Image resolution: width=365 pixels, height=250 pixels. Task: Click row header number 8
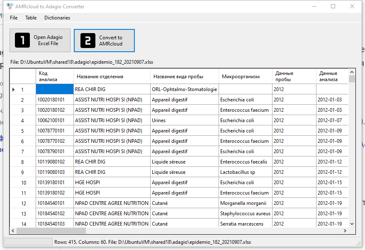tap(23, 162)
